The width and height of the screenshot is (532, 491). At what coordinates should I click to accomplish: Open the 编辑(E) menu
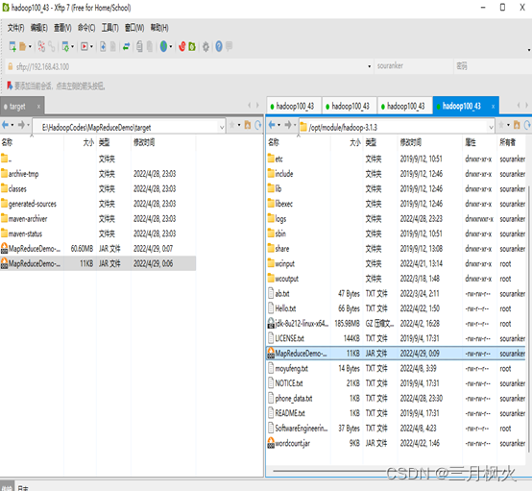tap(39, 28)
